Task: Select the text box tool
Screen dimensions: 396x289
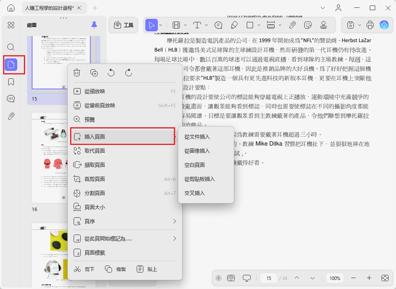Action: (197, 25)
